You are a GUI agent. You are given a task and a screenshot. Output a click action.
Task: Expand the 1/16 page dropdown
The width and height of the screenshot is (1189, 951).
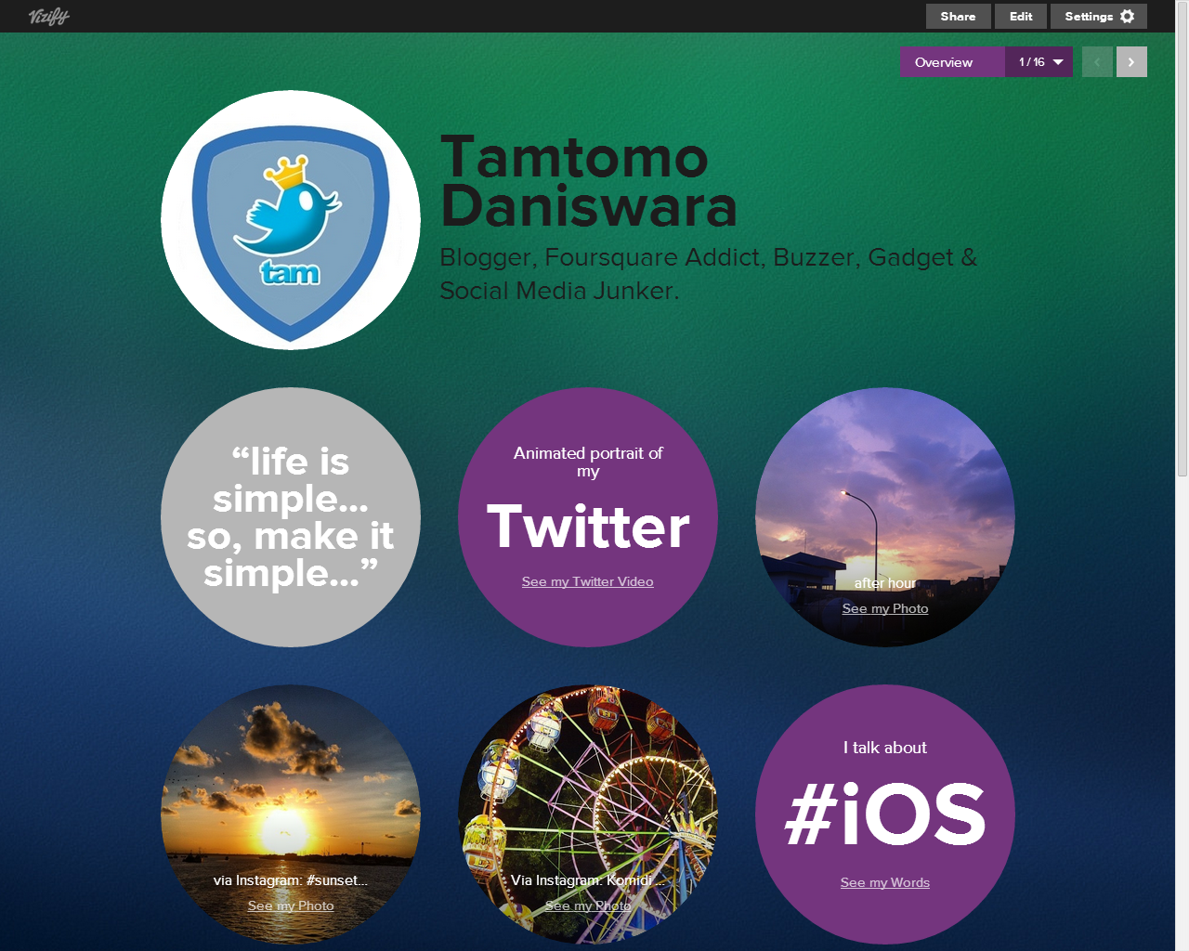1039,62
